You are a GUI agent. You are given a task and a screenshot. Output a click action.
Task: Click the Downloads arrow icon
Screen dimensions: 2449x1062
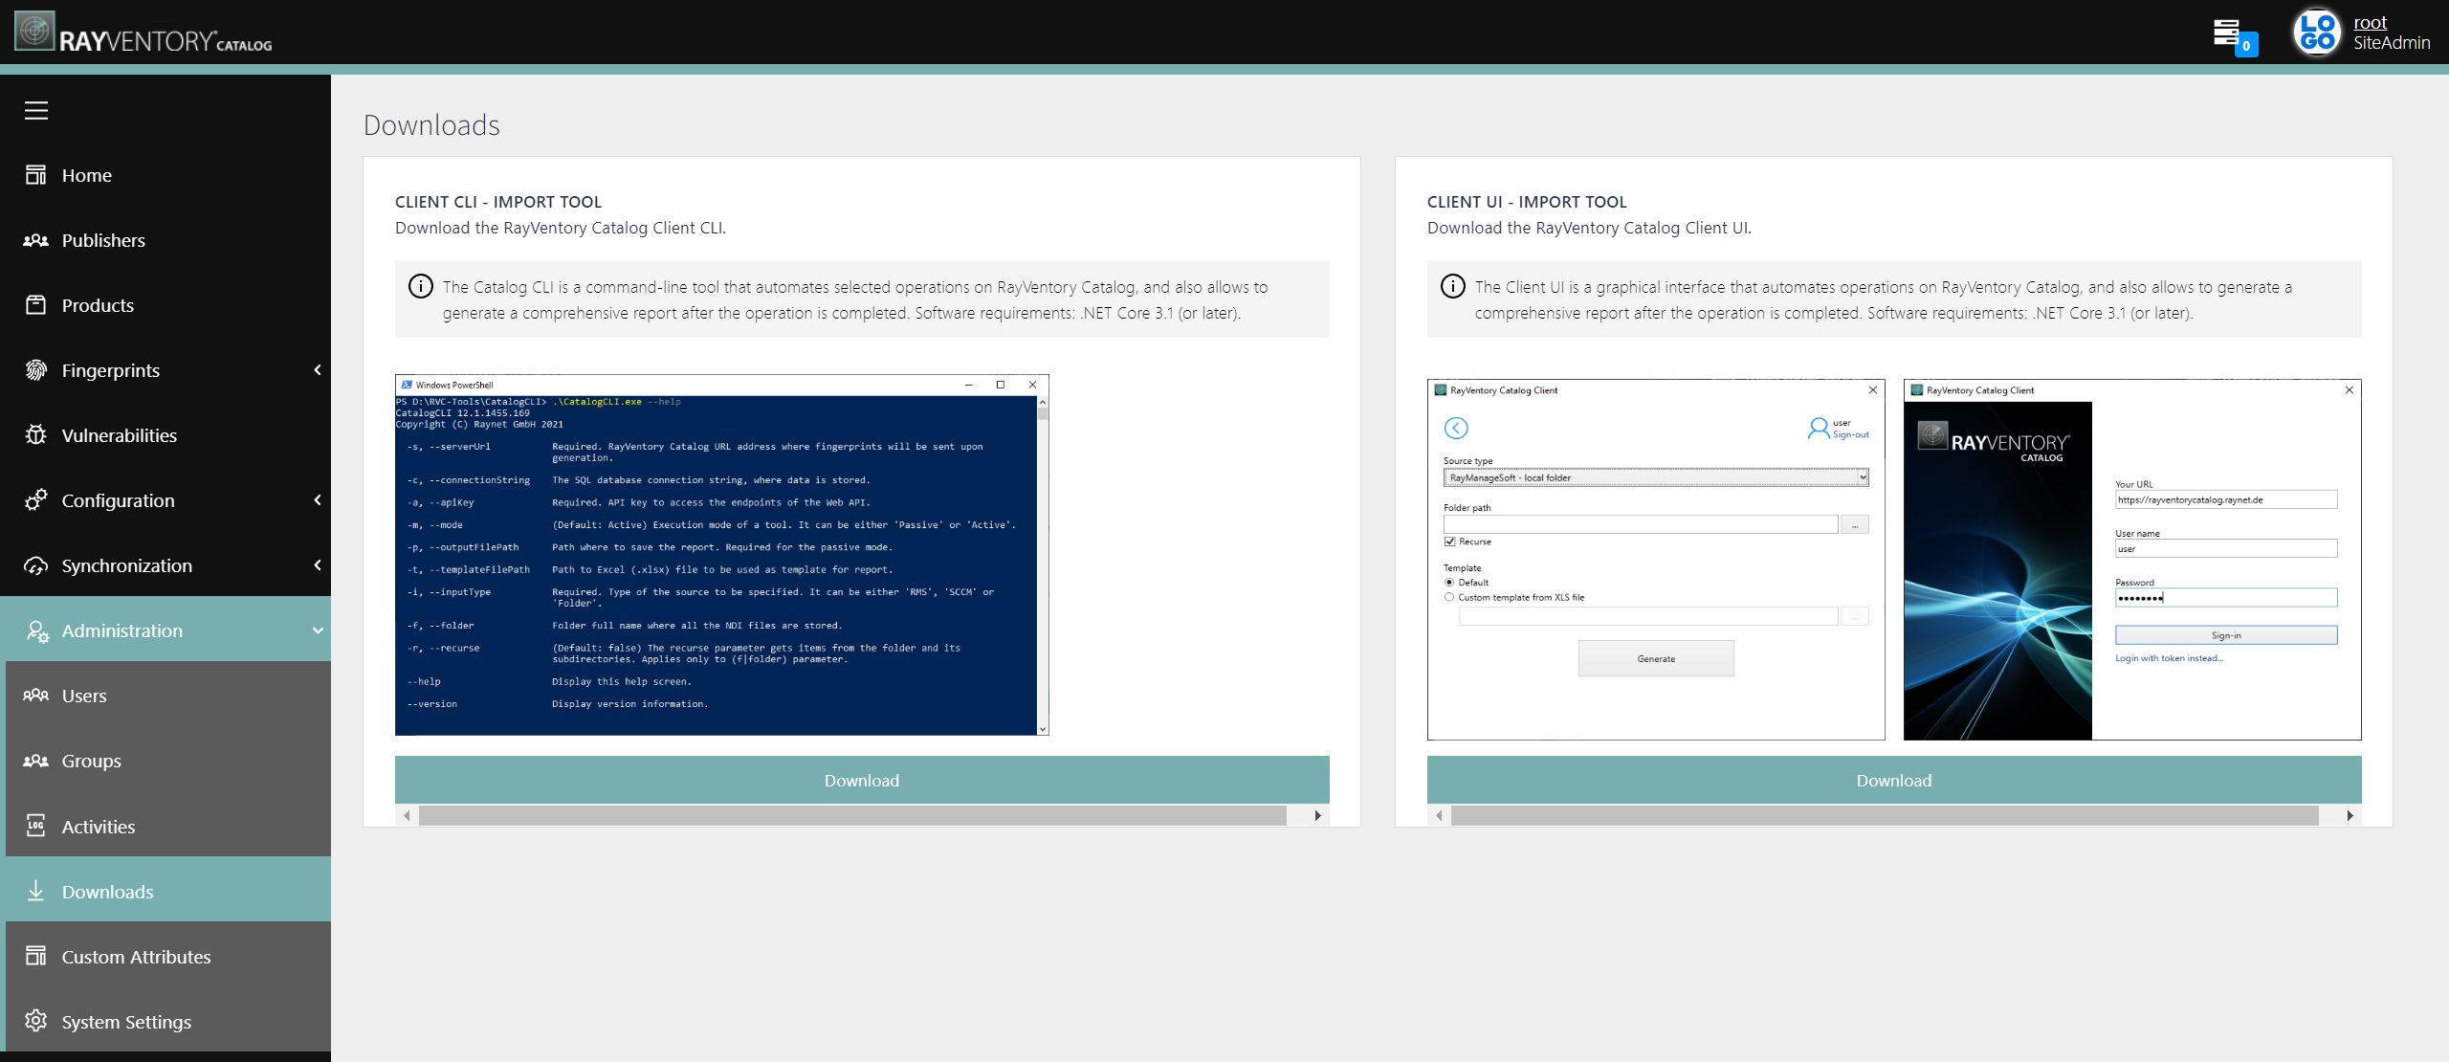pos(36,891)
